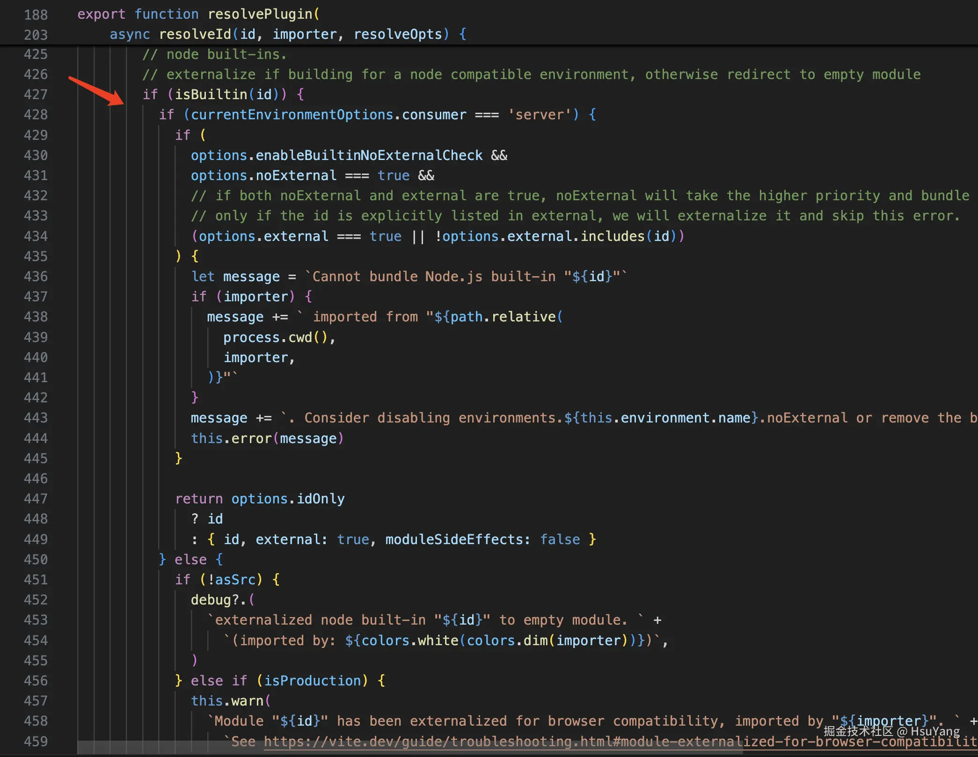Screen dimensions: 978x757
Task: Click line number 427 in the gutter
Action: click(x=36, y=95)
